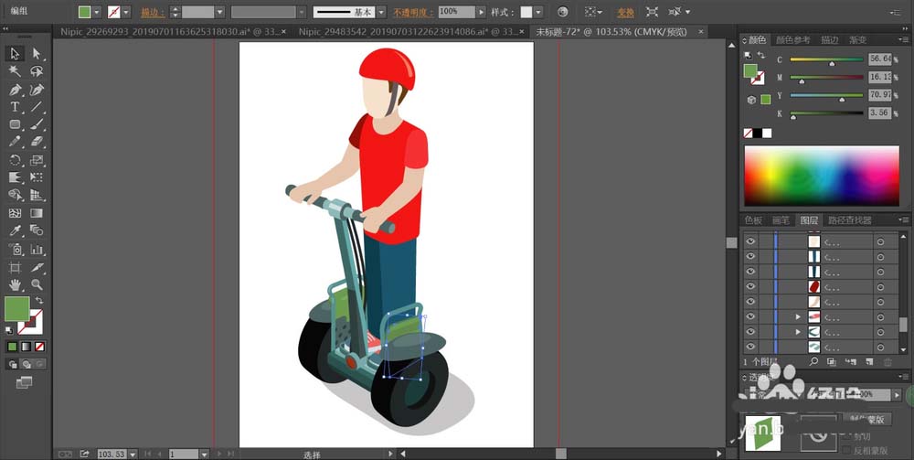
Task: Open artboard number dropdown in status bar
Action: pos(204,454)
